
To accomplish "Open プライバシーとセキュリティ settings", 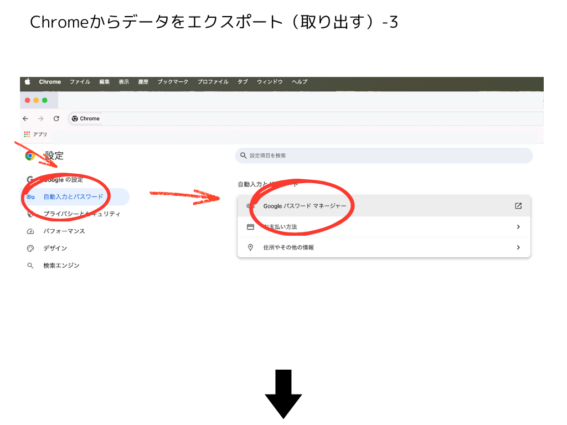I will 82,214.
